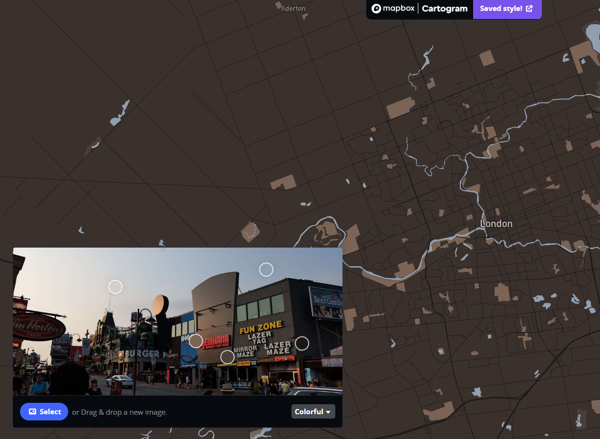Click the Cartogram wordmark in the header

445,9
